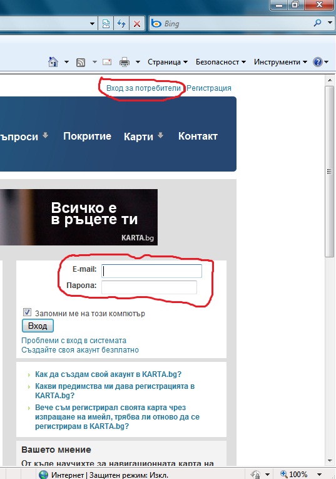Click the Парола password field
The height and width of the screenshot is (479, 336).
(x=150, y=287)
